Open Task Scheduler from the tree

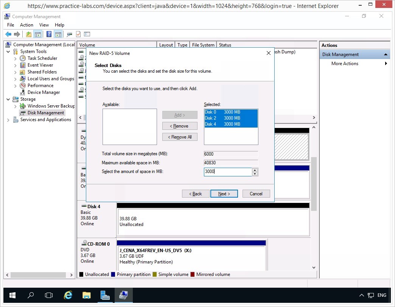[42, 58]
